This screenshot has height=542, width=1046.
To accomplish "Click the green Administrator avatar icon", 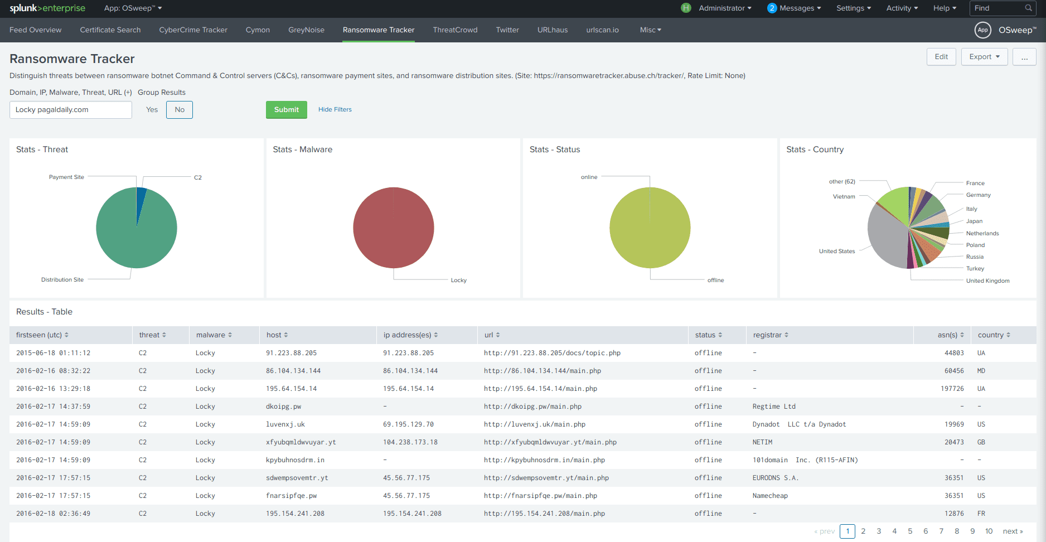I will click(x=686, y=8).
